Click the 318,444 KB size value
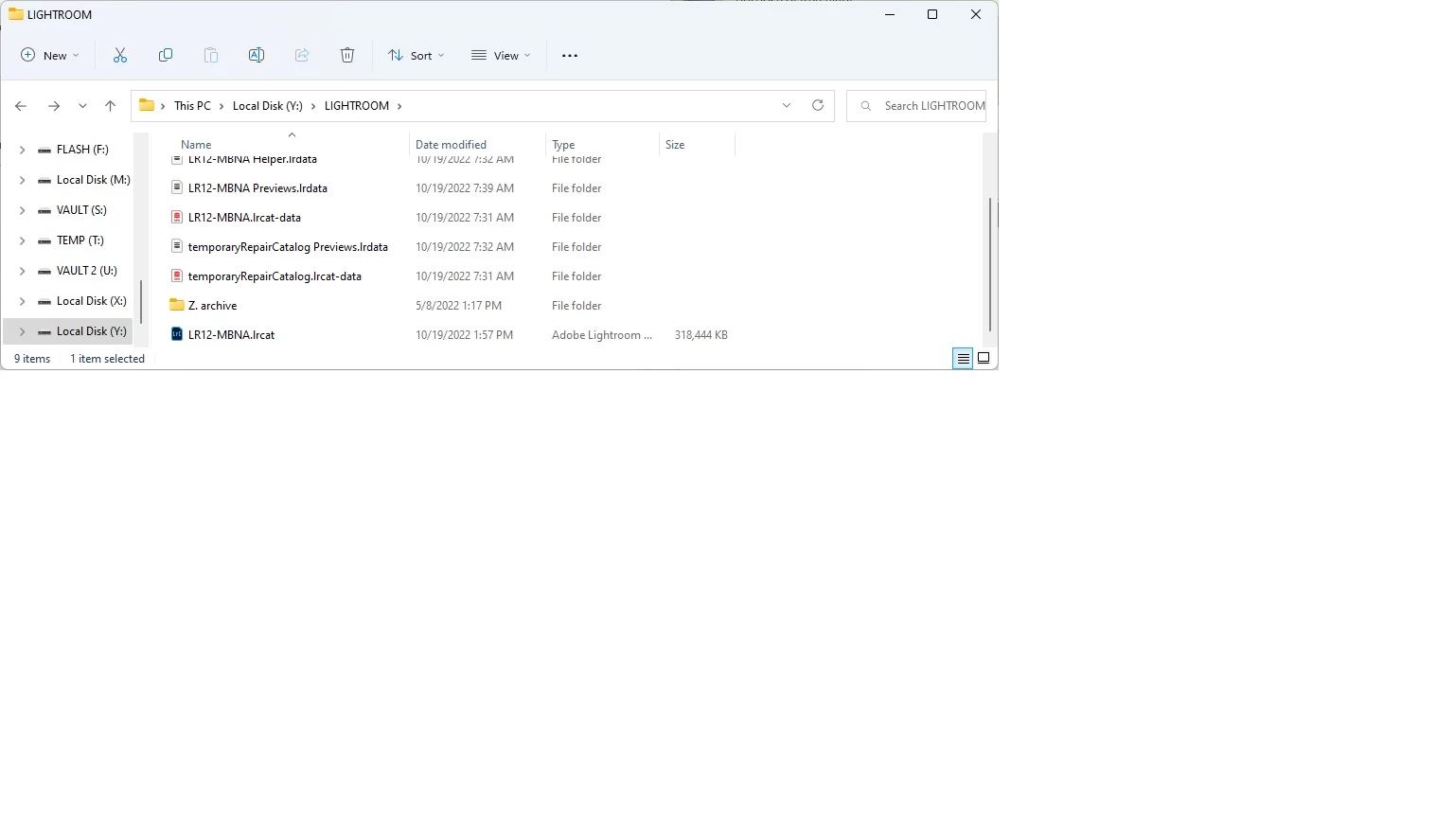1454x818 pixels. pyautogui.click(x=700, y=335)
